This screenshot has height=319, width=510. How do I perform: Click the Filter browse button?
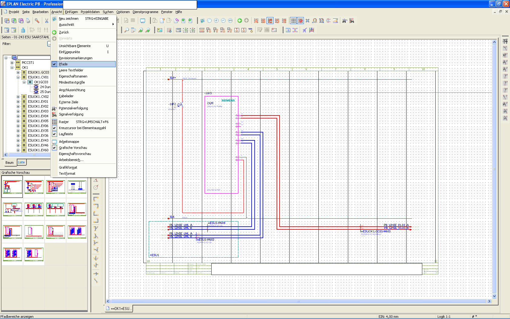coord(49,44)
